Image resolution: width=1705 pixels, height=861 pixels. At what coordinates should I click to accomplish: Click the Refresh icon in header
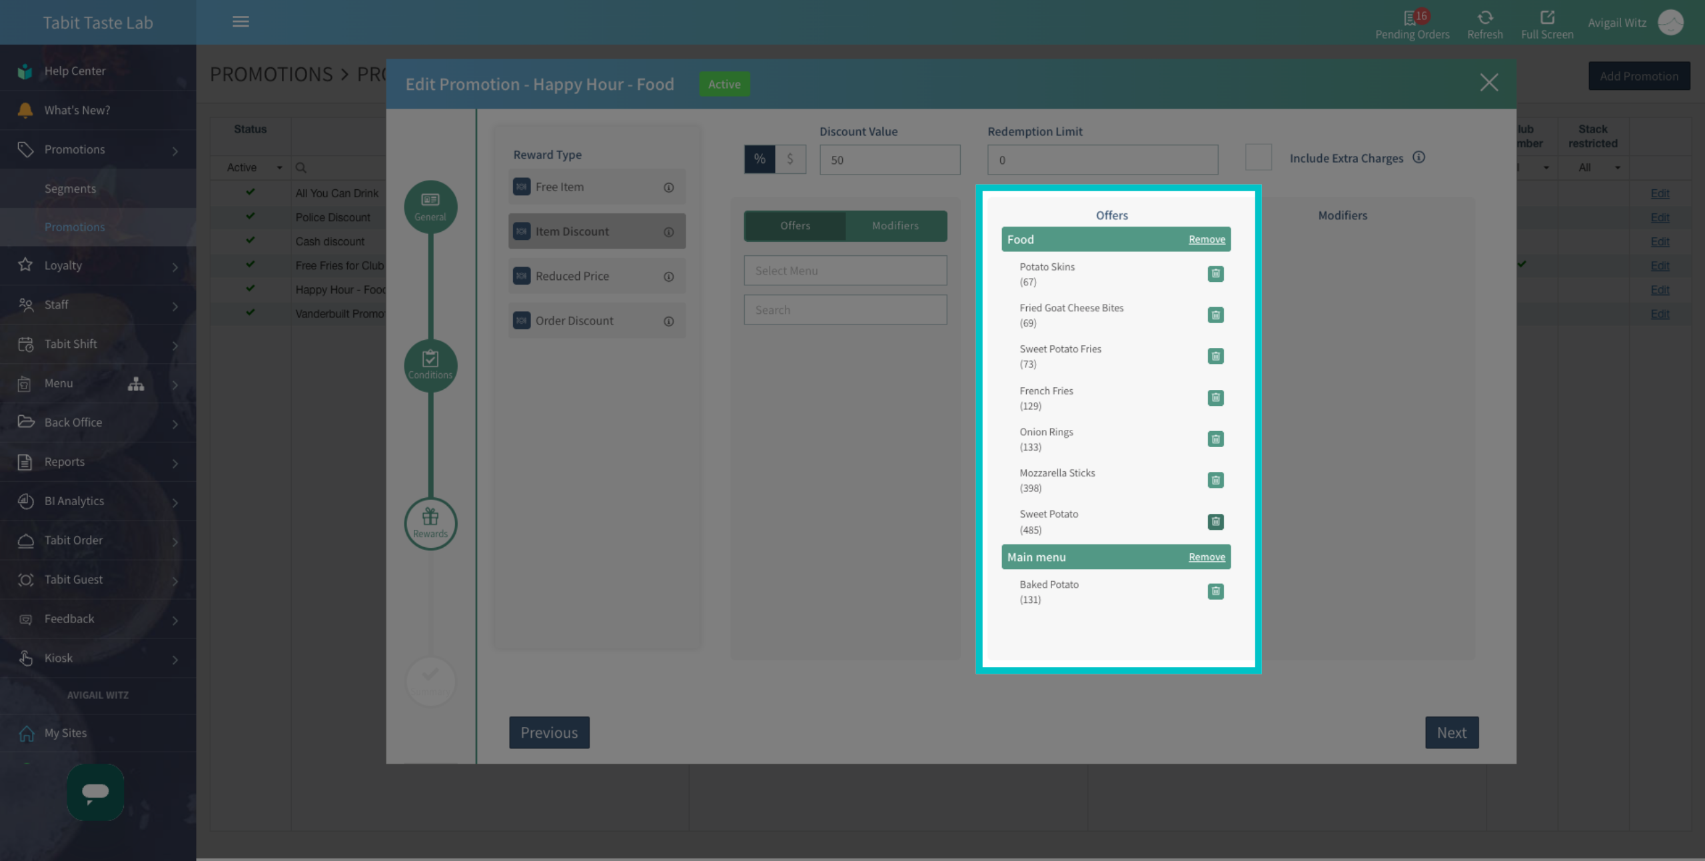point(1484,18)
